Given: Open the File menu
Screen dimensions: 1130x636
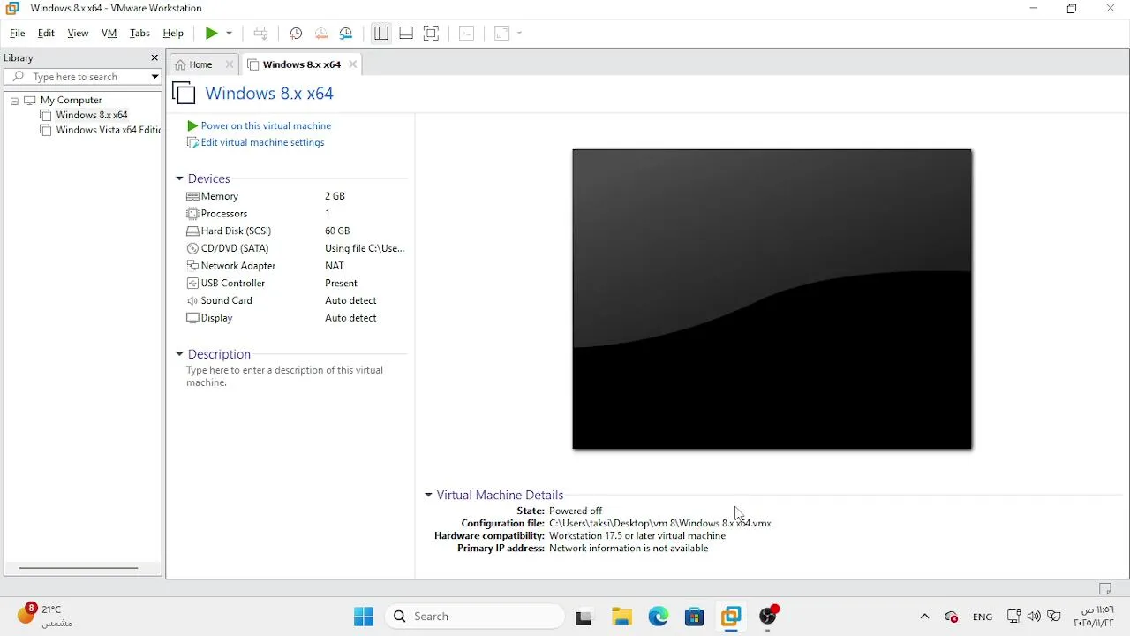Looking at the screenshot, I should [17, 34].
